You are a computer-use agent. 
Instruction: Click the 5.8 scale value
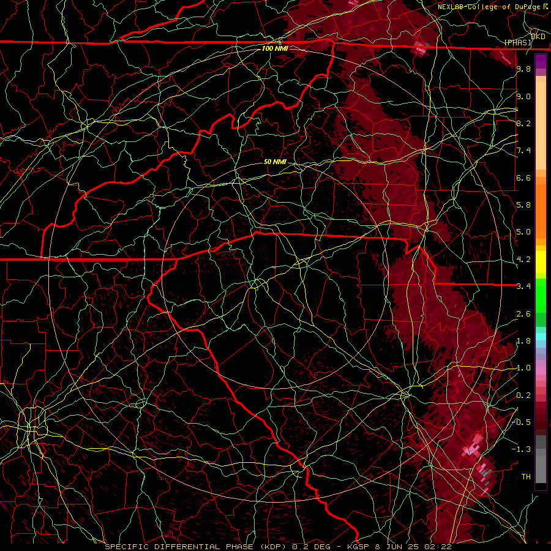523,205
